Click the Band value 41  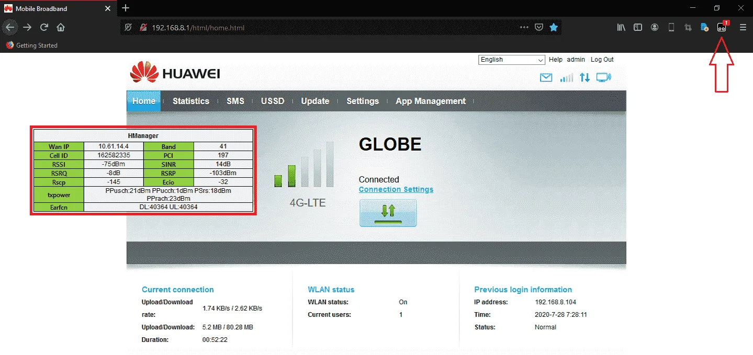click(223, 146)
